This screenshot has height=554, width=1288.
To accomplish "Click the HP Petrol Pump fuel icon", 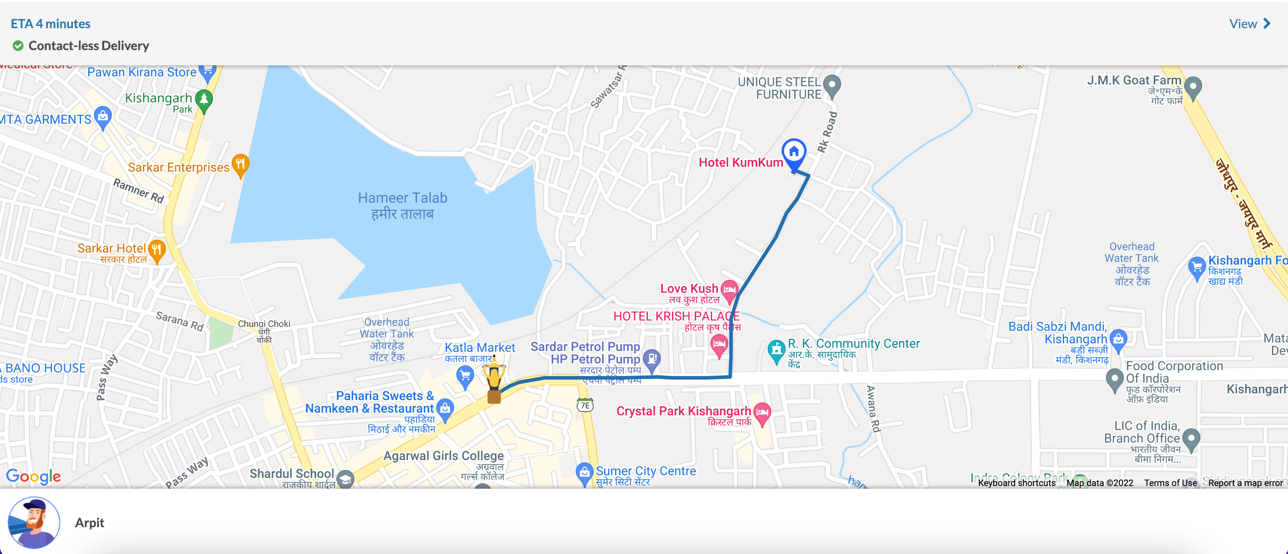I will [651, 359].
